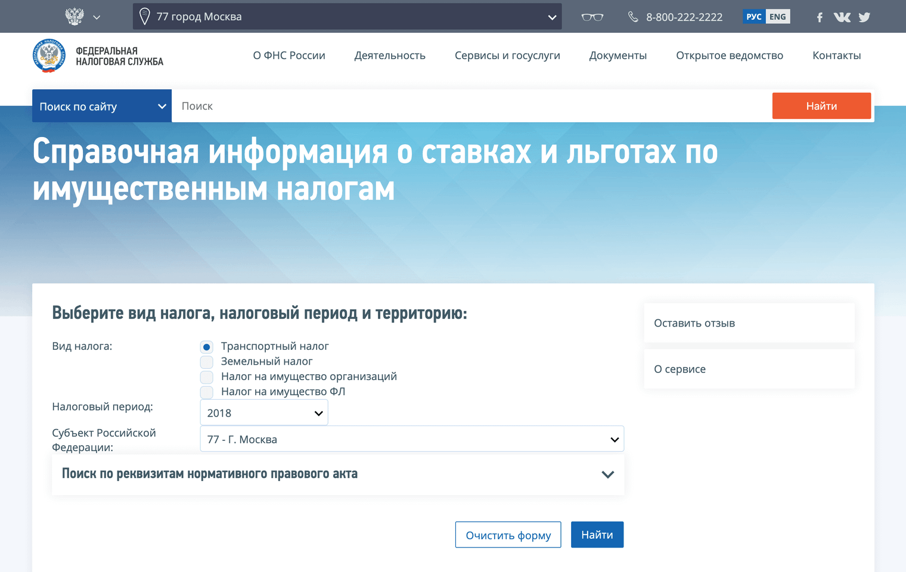This screenshot has width=906, height=572.
Task: Open the tax period 2018 dropdown
Action: pos(264,413)
